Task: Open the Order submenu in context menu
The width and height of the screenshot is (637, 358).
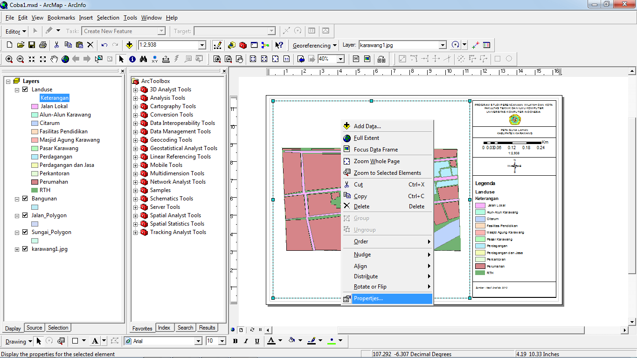Action: tap(387, 241)
